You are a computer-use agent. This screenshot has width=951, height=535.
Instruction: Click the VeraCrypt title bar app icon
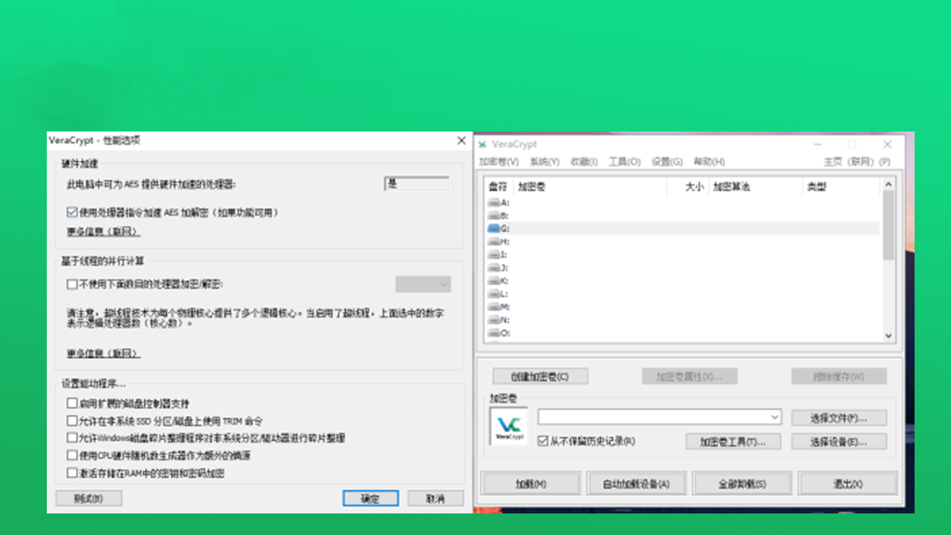[483, 144]
